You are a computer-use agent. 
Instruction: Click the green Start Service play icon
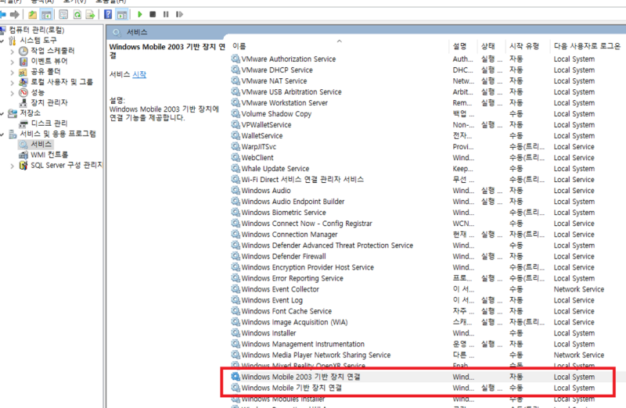(140, 14)
